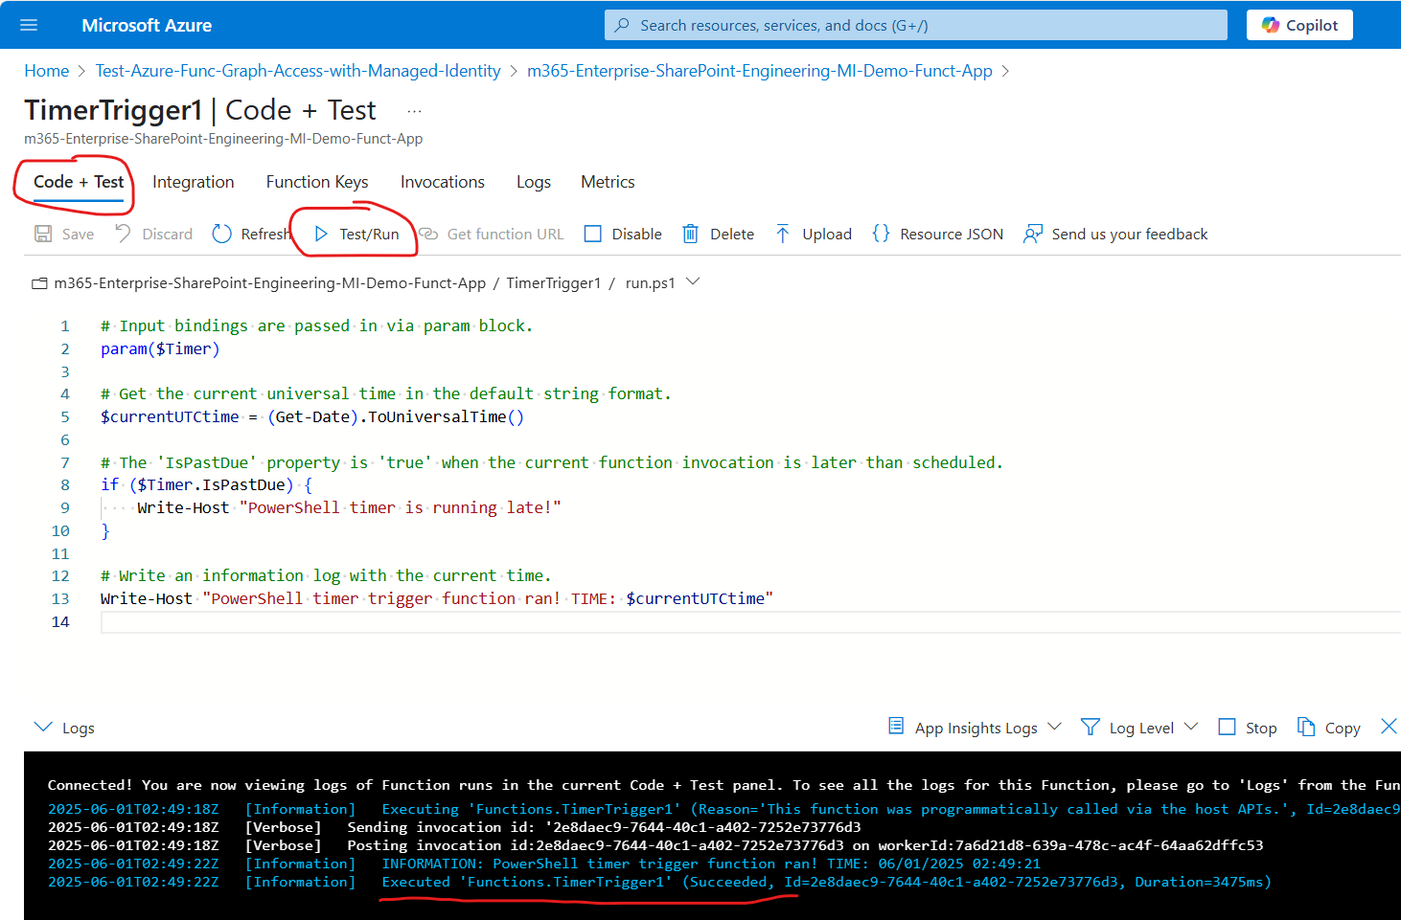The height and width of the screenshot is (920, 1401).
Task: Click the Copy logs icon
Action: click(1306, 728)
